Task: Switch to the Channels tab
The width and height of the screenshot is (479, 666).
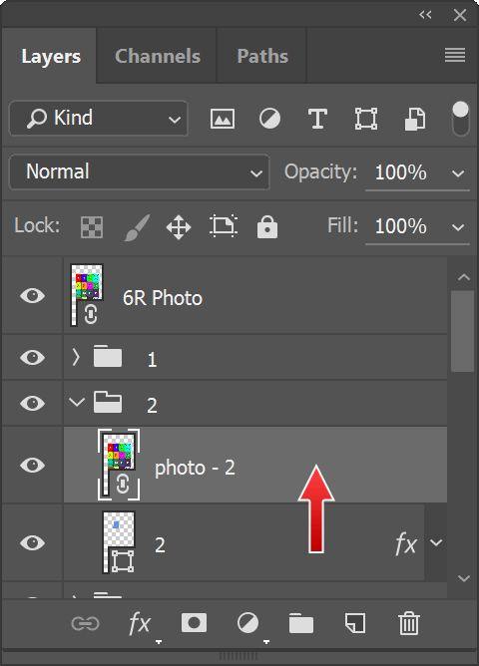Action: tap(158, 56)
